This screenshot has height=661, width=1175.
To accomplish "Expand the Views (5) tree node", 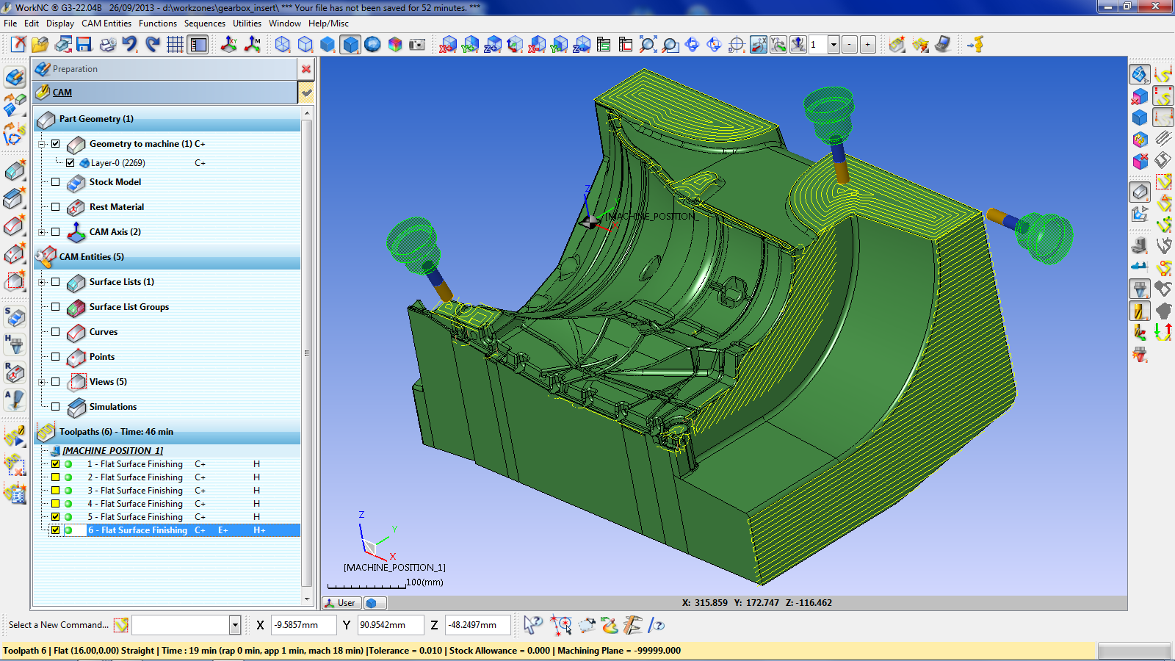I will point(42,382).
